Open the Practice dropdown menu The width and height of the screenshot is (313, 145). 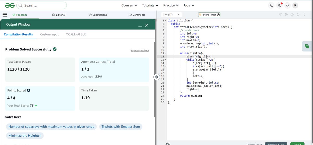click(171, 5)
